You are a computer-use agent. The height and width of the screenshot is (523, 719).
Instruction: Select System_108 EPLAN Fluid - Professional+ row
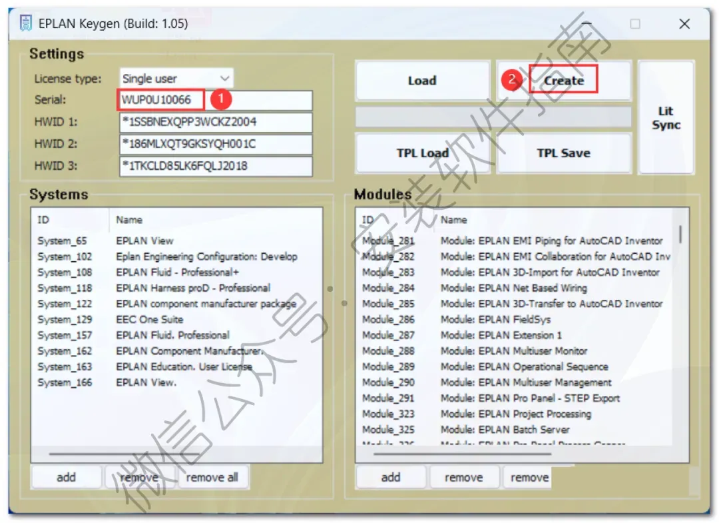pos(176,272)
